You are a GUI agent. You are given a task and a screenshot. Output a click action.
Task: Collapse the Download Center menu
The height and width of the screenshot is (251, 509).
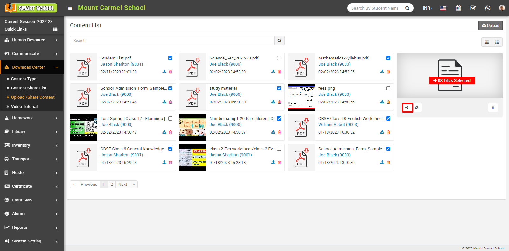pos(31,67)
